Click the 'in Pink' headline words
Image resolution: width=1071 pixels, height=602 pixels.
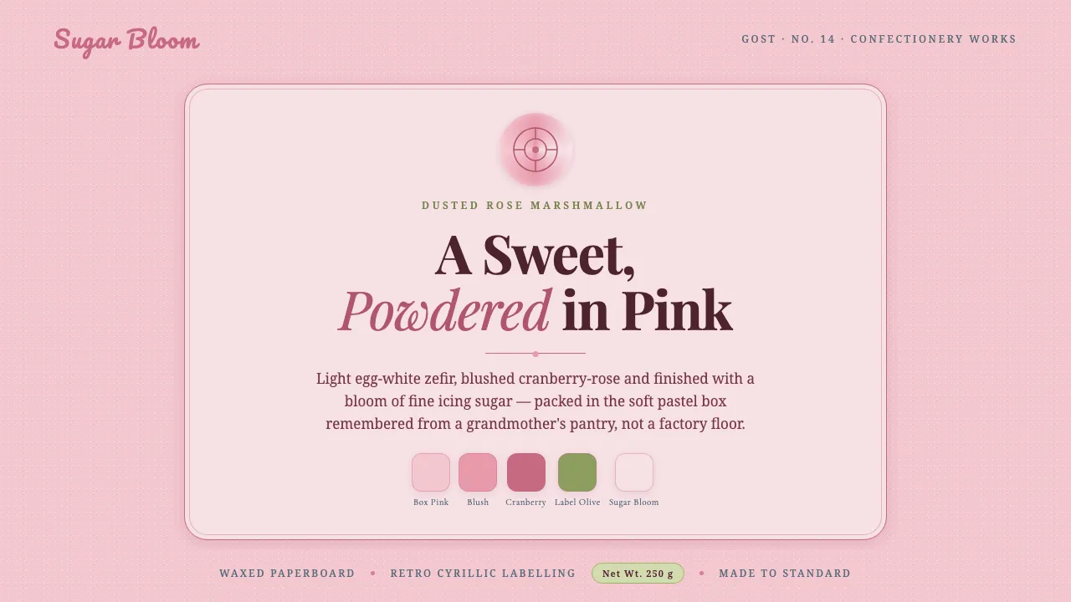tap(648, 310)
